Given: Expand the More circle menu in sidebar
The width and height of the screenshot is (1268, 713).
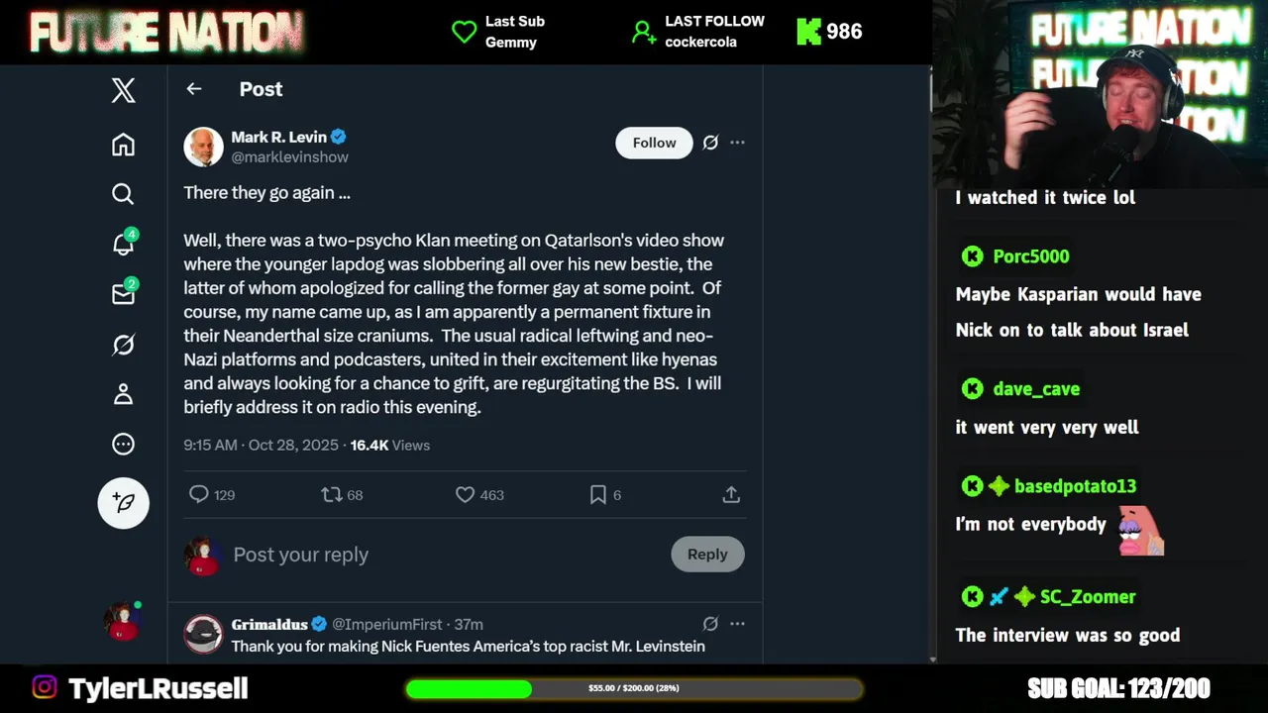Looking at the screenshot, I should pyautogui.click(x=123, y=445).
